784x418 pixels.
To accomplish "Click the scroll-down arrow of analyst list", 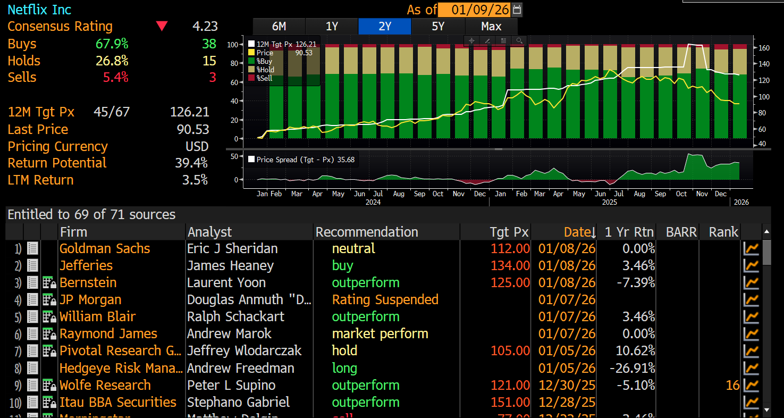I will point(766,409).
